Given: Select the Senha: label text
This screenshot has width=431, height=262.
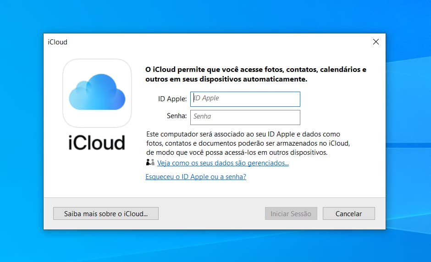Looking at the screenshot, I should (177, 116).
